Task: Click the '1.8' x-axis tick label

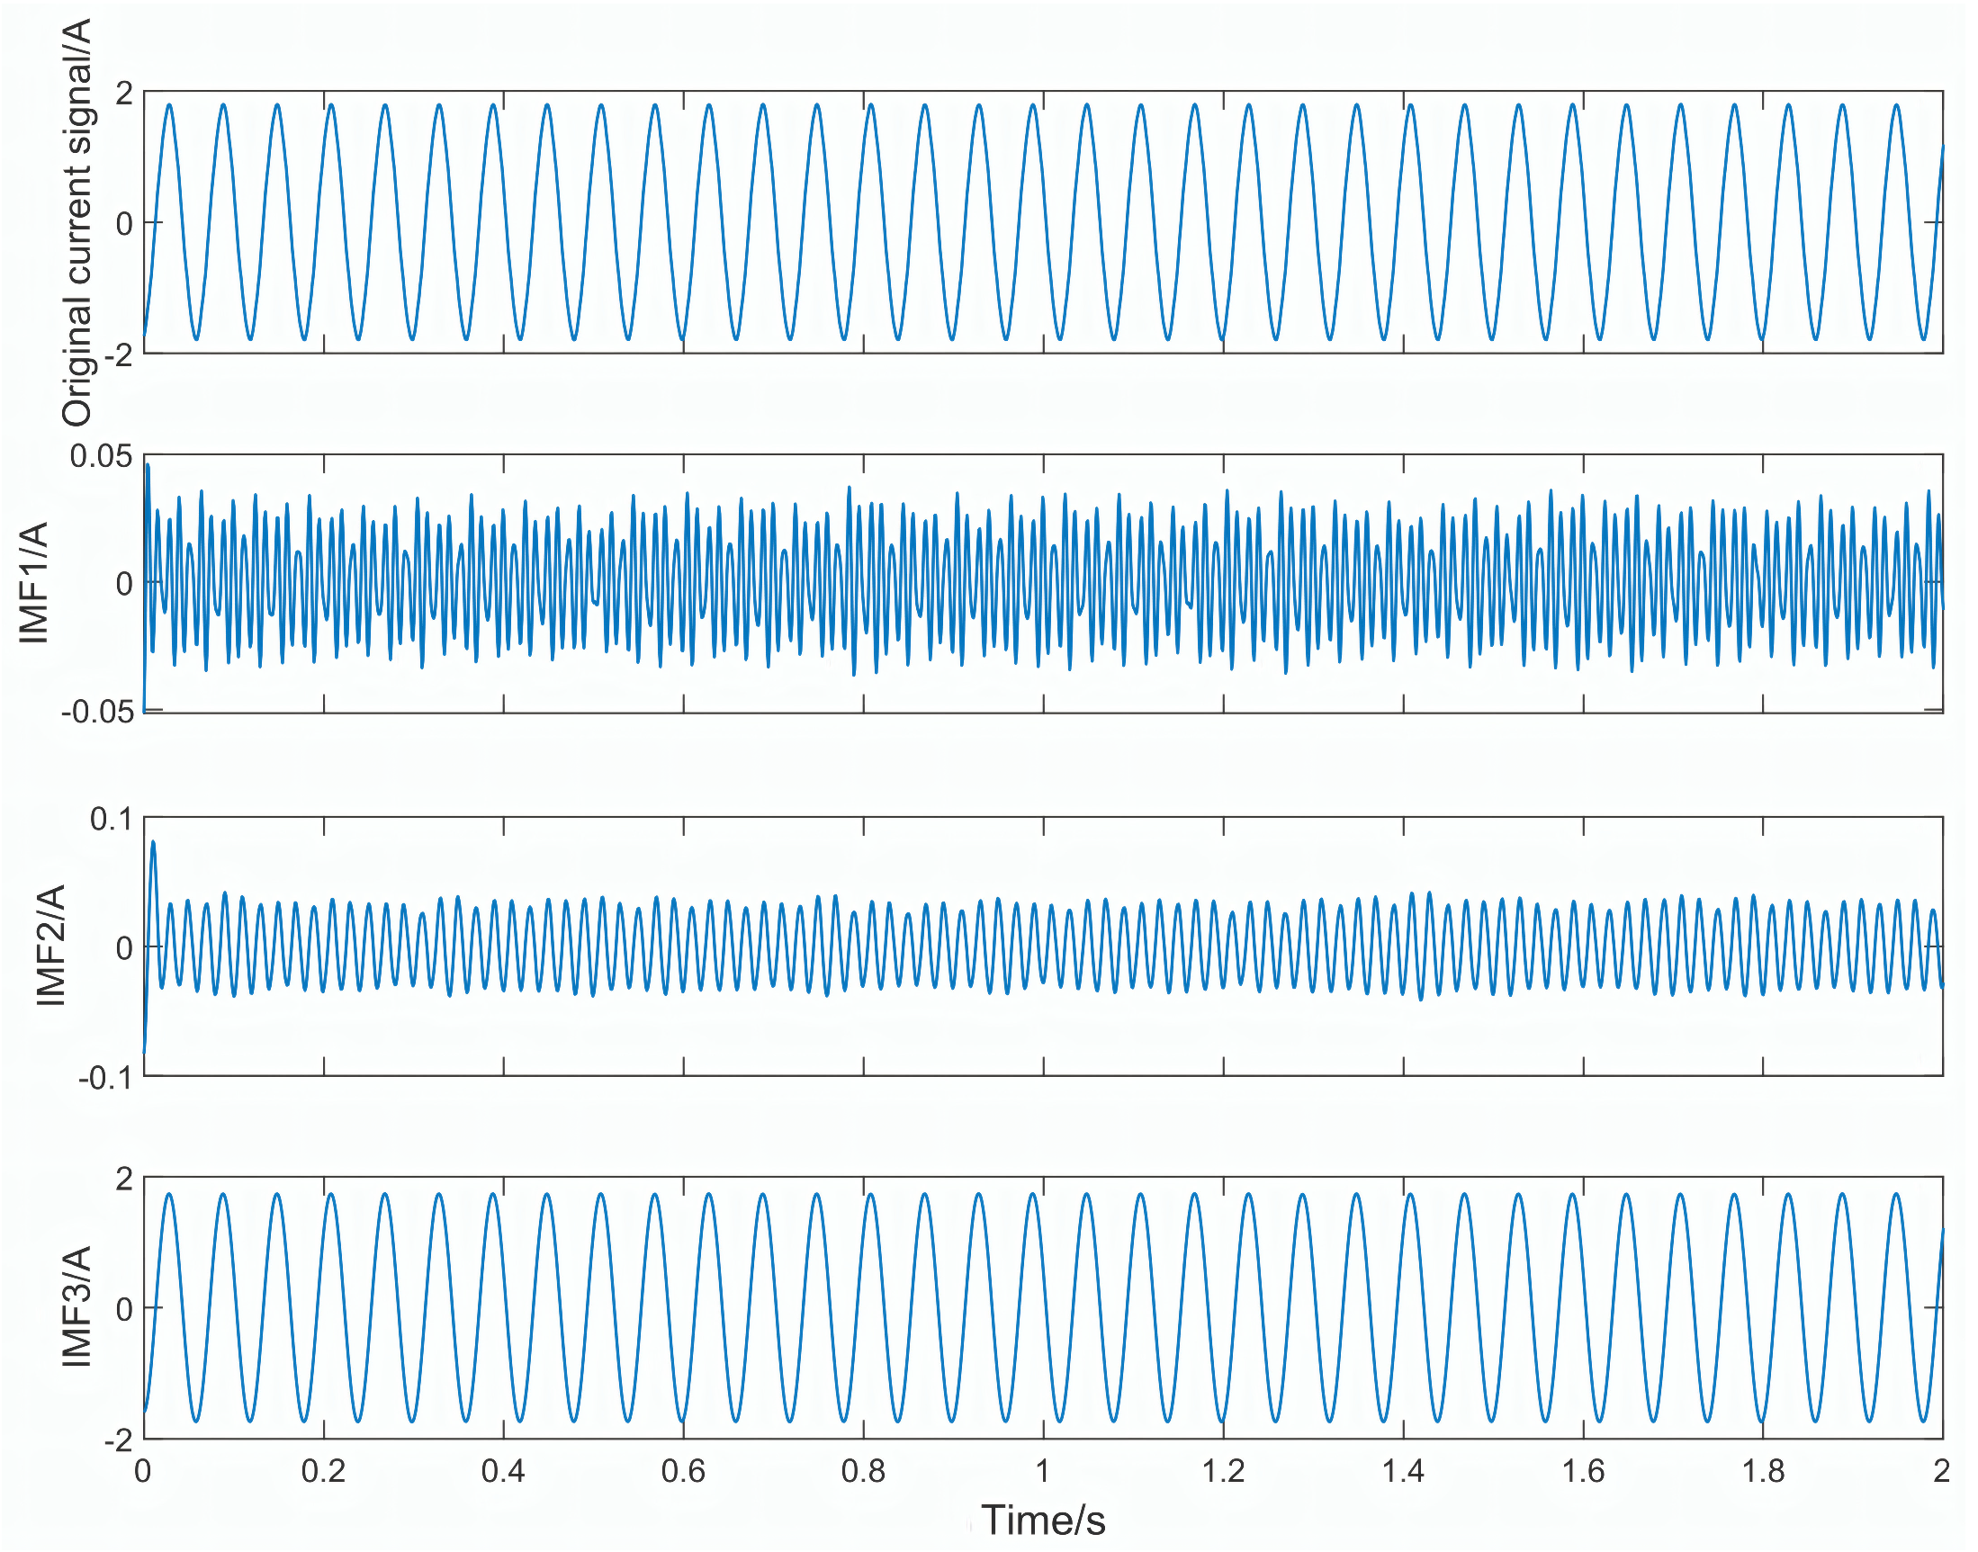Action: tap(1764, 1470)
